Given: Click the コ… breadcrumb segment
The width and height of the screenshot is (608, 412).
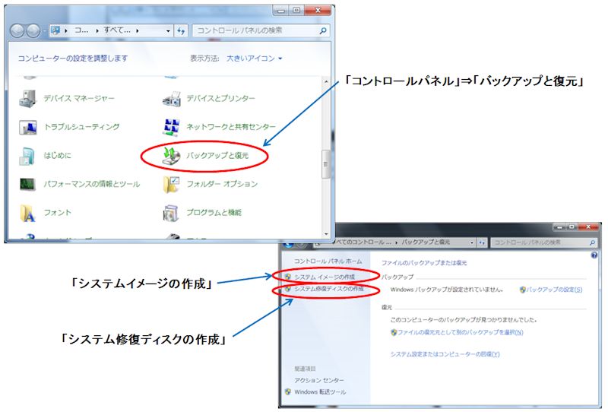Looking at the screenshot, I should click(x=81, y=30).
